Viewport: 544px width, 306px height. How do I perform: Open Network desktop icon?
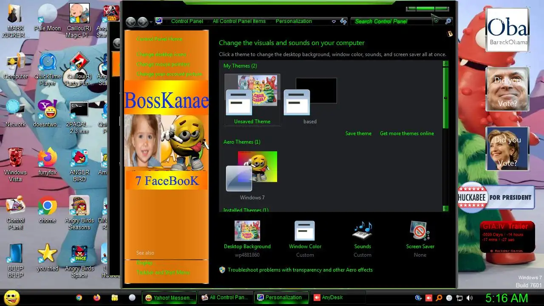(16, 113)
